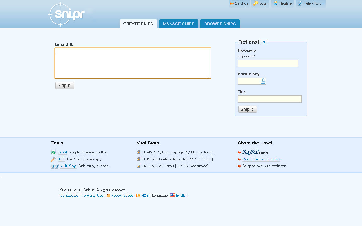Screen dimensions: 362x226
Task: Click the padlock icon in Private Key
Action: 263,81
